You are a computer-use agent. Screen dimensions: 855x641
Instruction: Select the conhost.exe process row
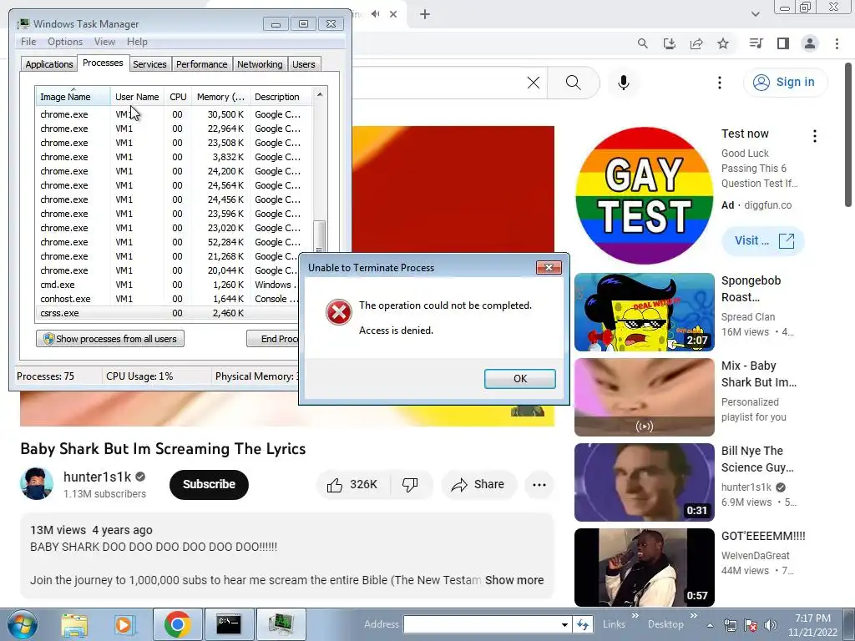(x=167, y=299)
